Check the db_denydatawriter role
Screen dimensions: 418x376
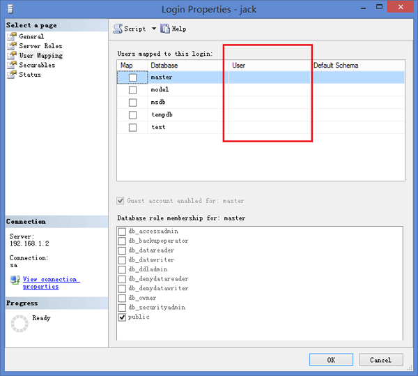pos(122,289)
